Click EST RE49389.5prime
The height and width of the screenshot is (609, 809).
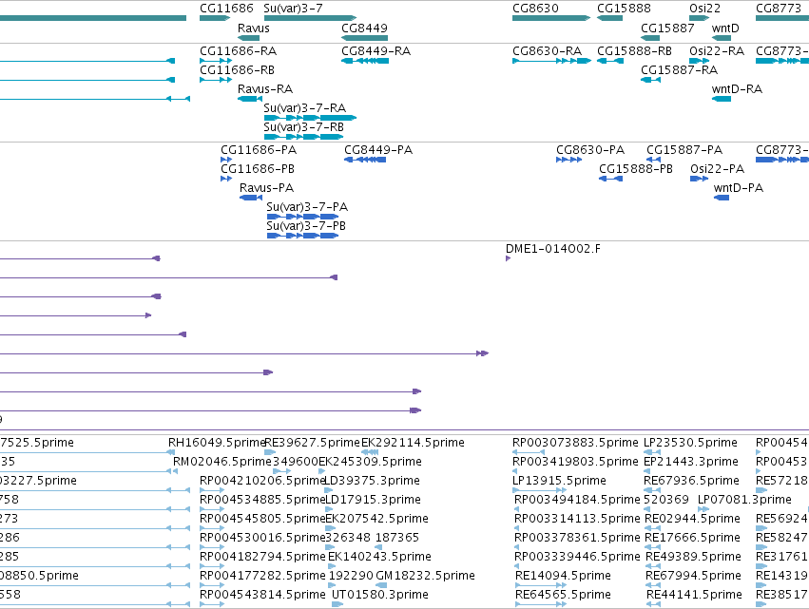click(x=694, y=557)
